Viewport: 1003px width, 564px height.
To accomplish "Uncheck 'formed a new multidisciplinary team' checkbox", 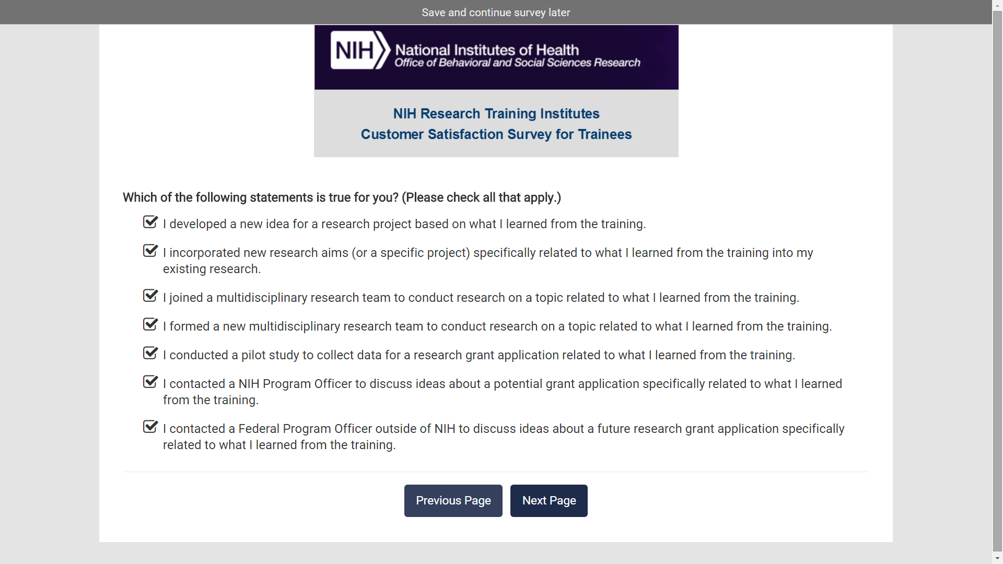I will pos(150,325).
